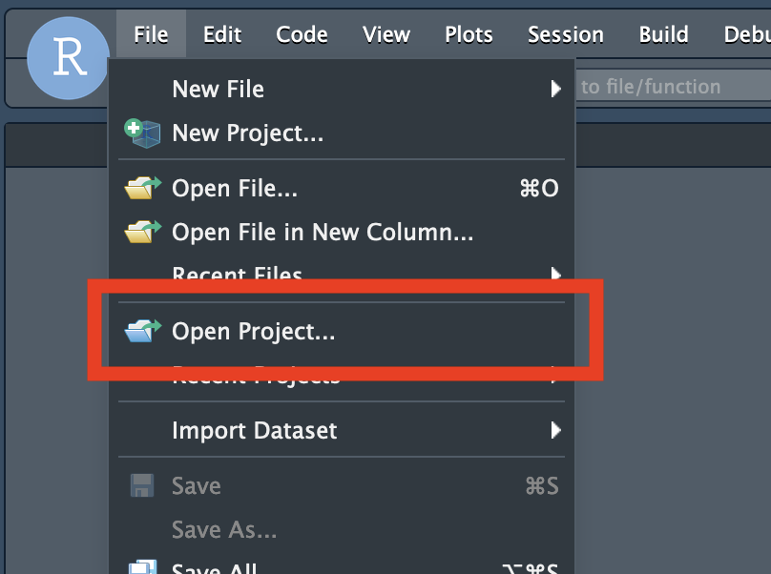Click the RStudio R logo icon
The height and width of the screenshot is (574, 771).
[x=69, y=58]
